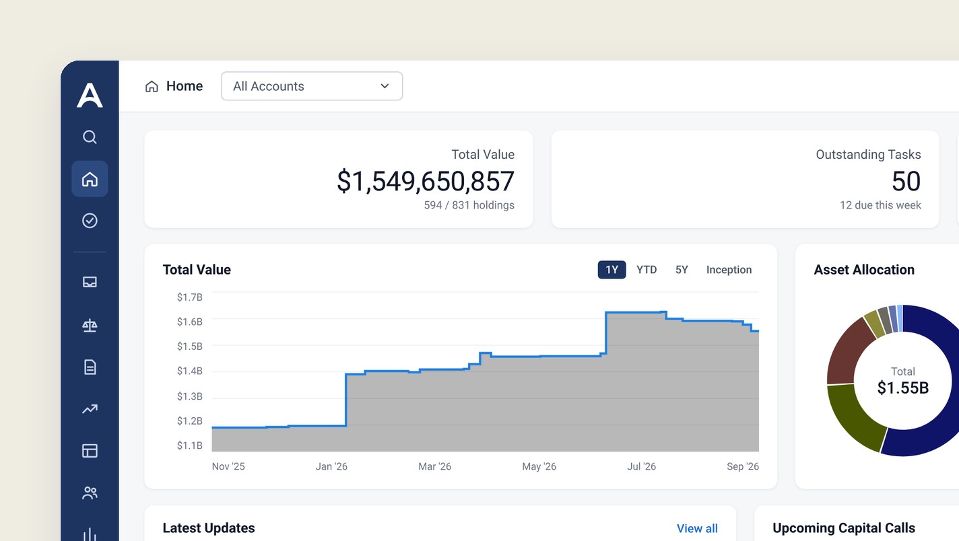Switch chart to Inception range

point(729,270)
